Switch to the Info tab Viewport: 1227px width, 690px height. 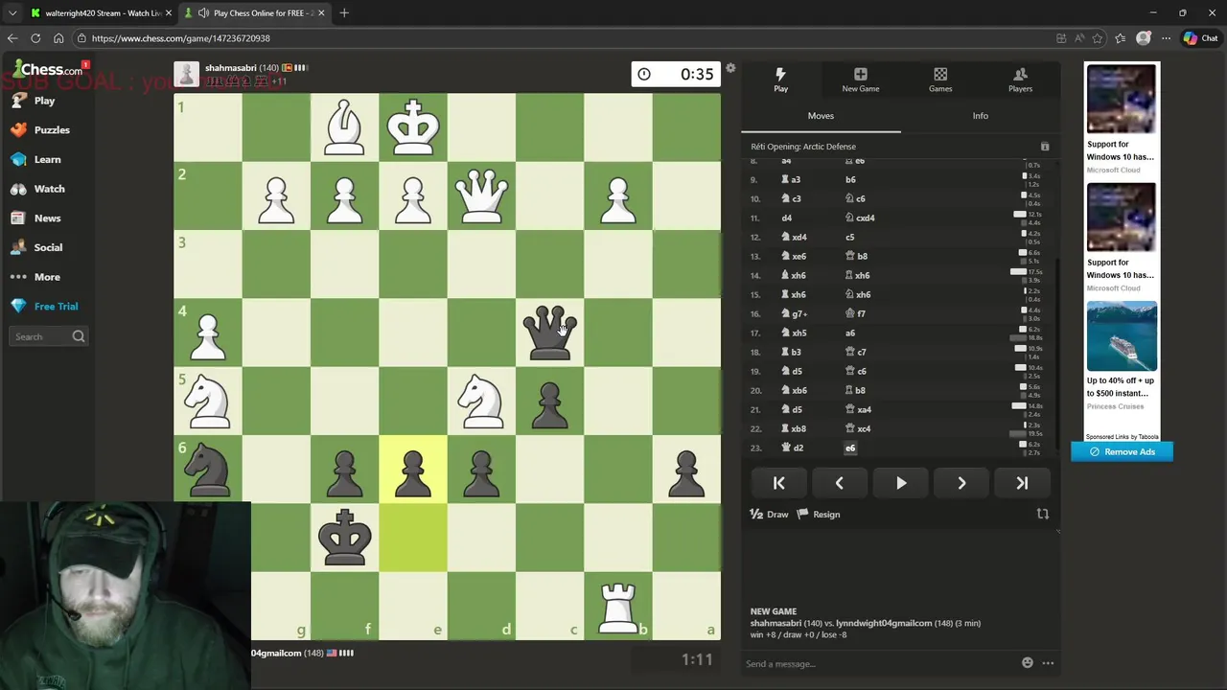(x=980, y=116)
